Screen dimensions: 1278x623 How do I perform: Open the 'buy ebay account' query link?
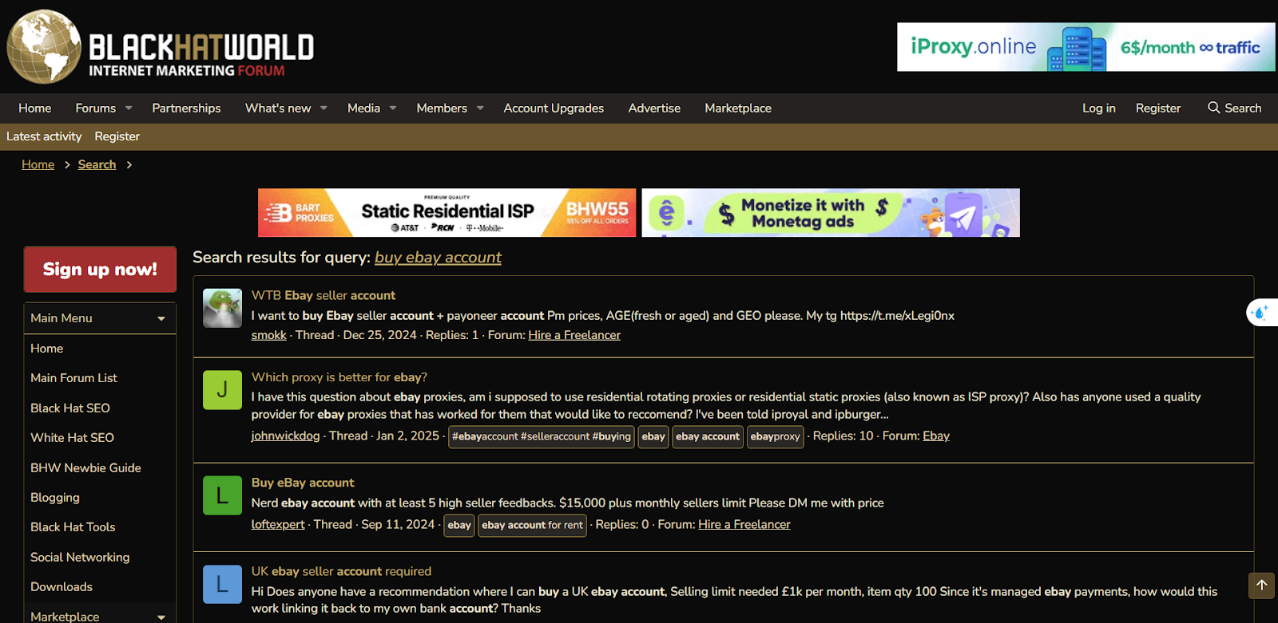[438, 257]
